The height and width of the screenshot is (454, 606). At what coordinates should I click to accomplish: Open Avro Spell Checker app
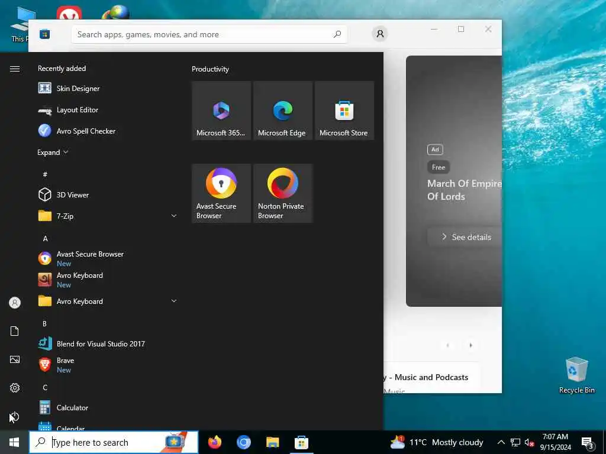[x=107, y=131]
